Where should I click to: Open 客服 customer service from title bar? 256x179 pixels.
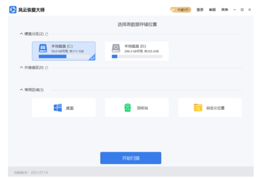tap(212, 10)
